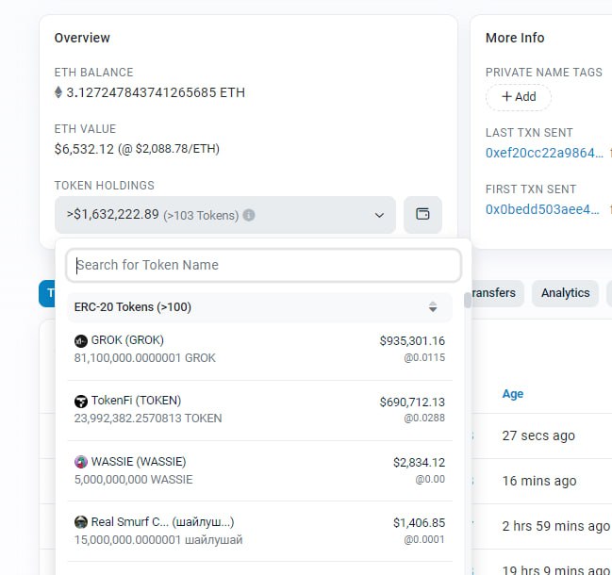Click the 81,100,000.0000001 GROK amount

[145, 357]
